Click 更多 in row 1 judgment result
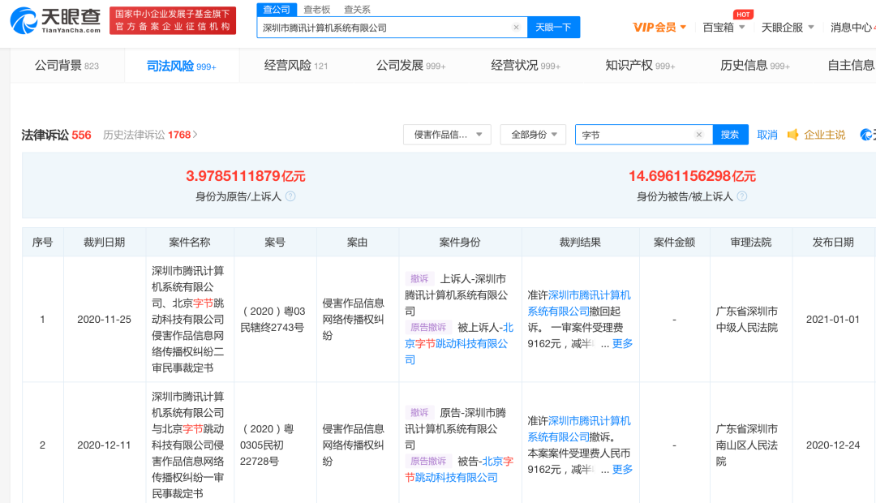Viewport: 876px width, 503px height. [x=622, y=343]
